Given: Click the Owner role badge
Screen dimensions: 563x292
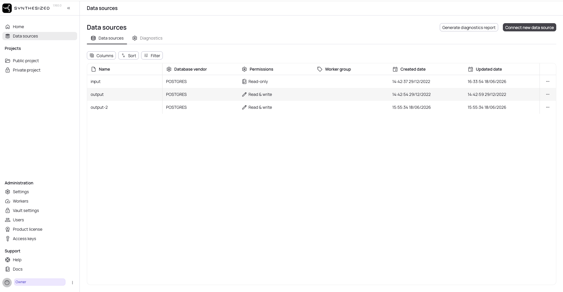Looking at the screenshot, I should pyautogui.click(x=40, y=282).
